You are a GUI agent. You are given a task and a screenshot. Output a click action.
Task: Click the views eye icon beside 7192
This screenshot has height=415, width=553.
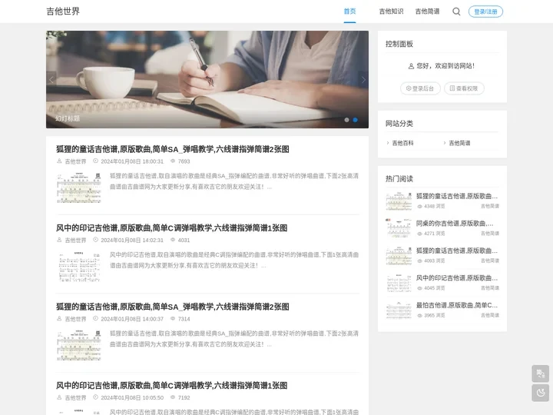(173, 397)
